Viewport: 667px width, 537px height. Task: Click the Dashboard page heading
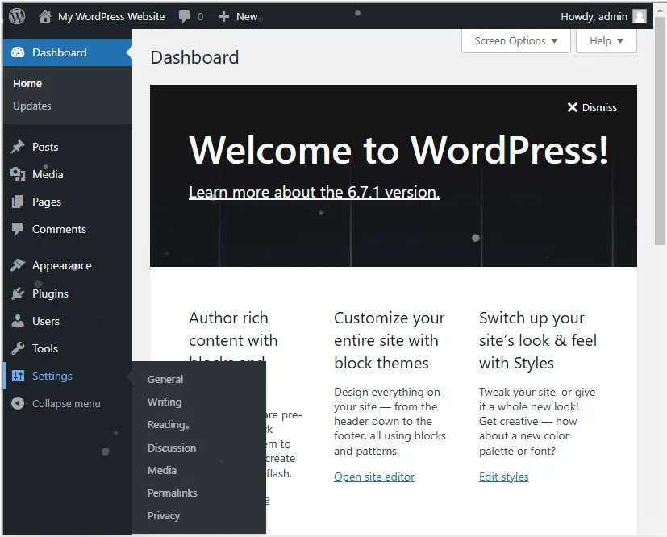tap(194, 57)
